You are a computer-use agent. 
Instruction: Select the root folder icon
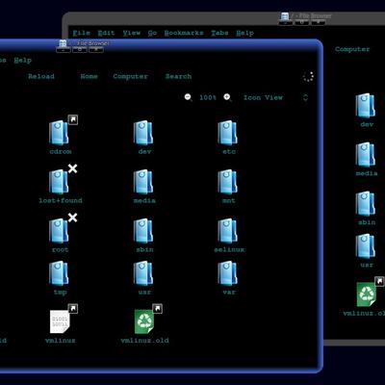(59, 231)
